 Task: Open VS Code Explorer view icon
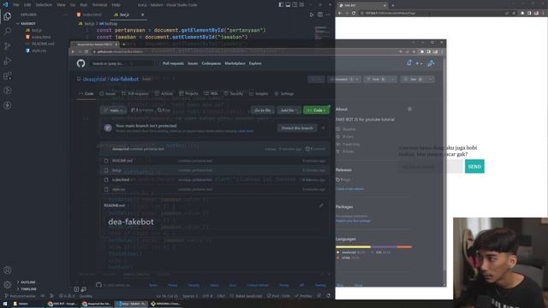point(8,16)
